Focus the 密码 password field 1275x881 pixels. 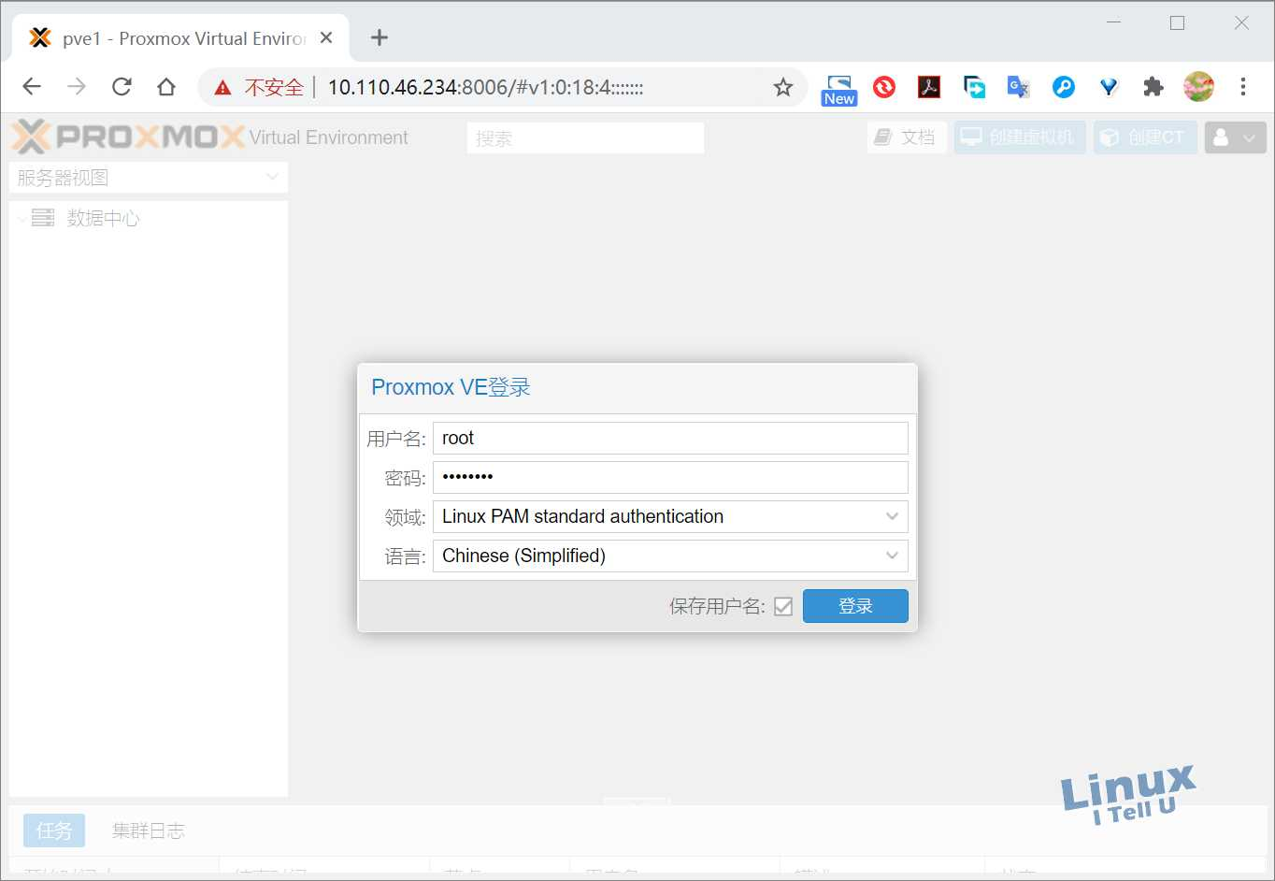tap(670, 477)
